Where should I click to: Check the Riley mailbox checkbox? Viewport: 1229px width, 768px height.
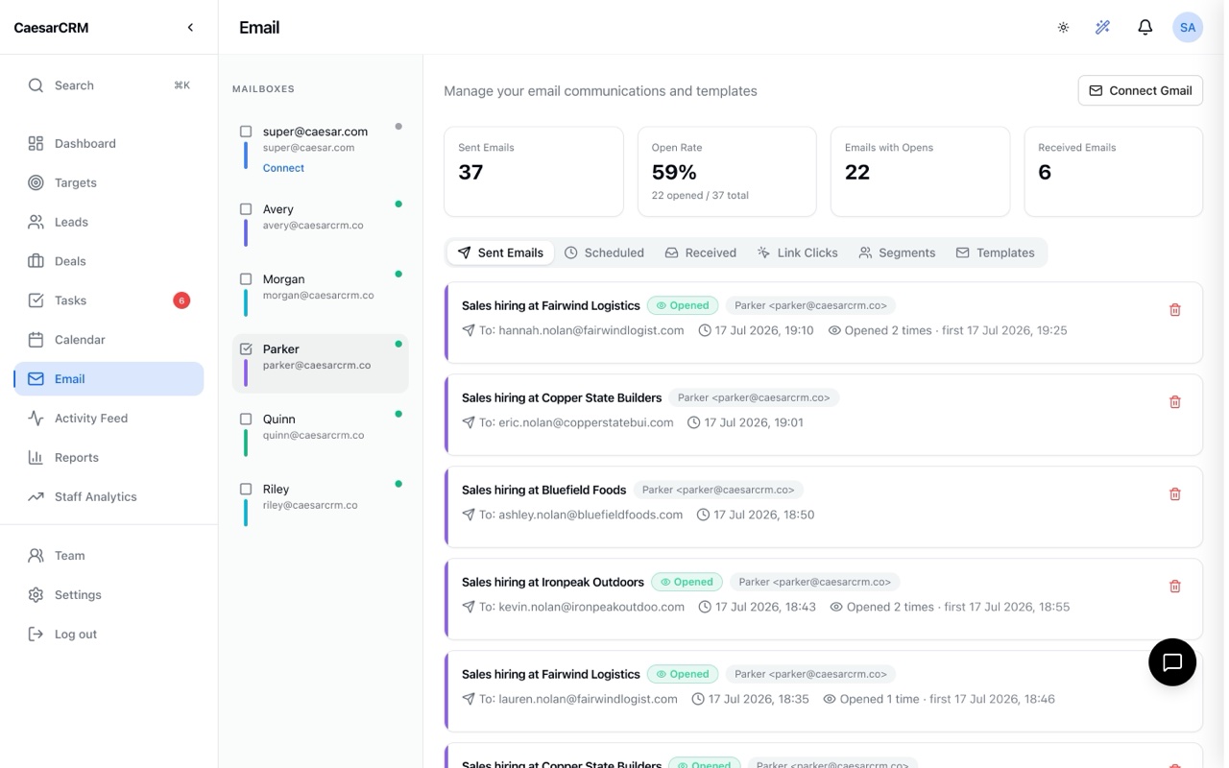[x=246, y=490]
